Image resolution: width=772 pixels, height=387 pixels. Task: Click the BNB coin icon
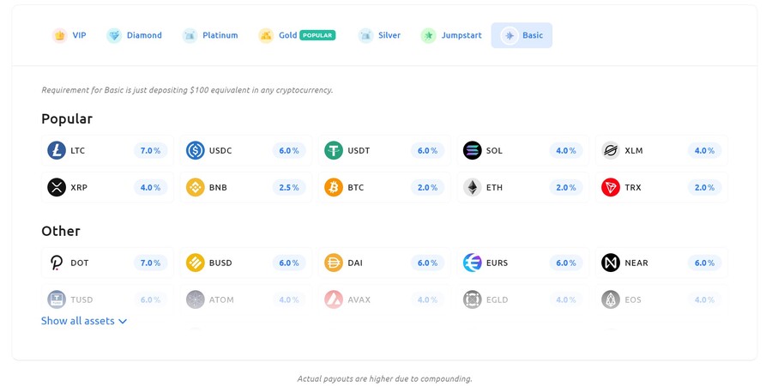click(196, 188)
